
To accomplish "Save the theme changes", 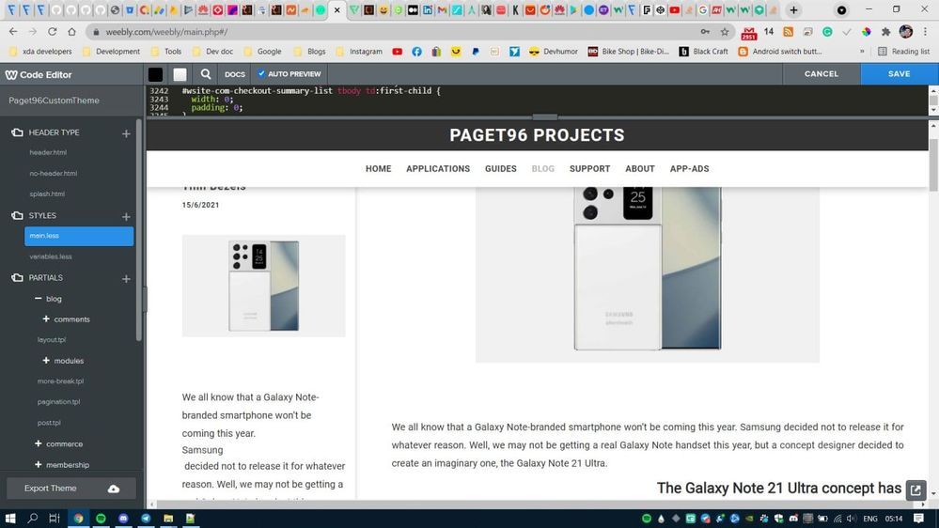I will pyautogui.click(x=899, y=74).
